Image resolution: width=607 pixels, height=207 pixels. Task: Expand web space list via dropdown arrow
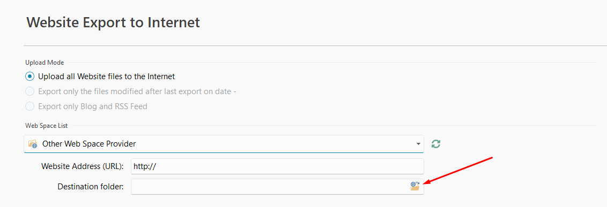[x=418, y=144]
